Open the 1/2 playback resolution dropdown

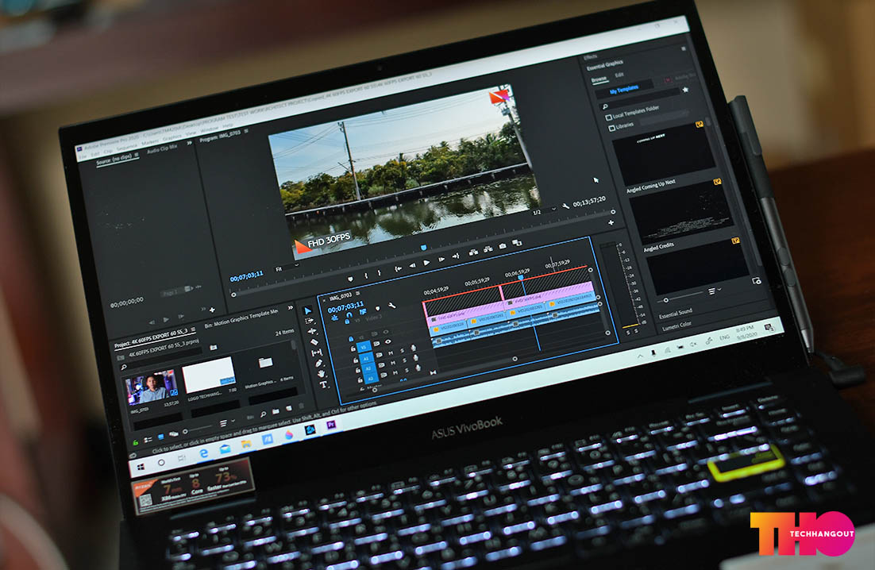[x=544, y=211]
